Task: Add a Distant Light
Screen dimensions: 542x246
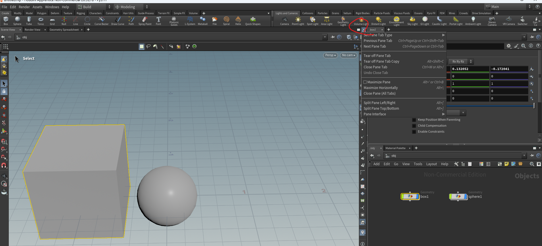Action: pyautogui.click(x=378, y=21)
